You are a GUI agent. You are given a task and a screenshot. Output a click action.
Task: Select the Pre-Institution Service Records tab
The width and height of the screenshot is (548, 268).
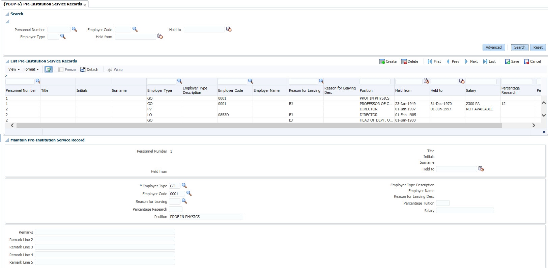coord(42,4)
